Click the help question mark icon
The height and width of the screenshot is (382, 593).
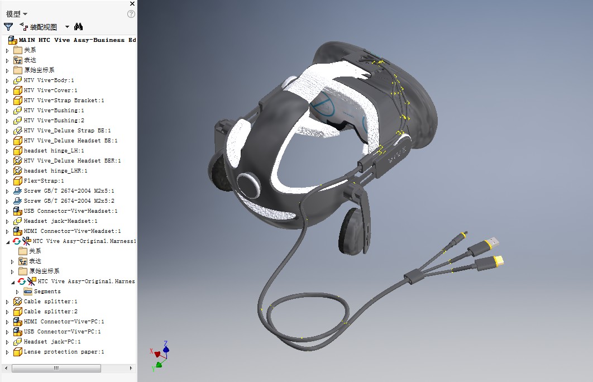click(131, 14)
